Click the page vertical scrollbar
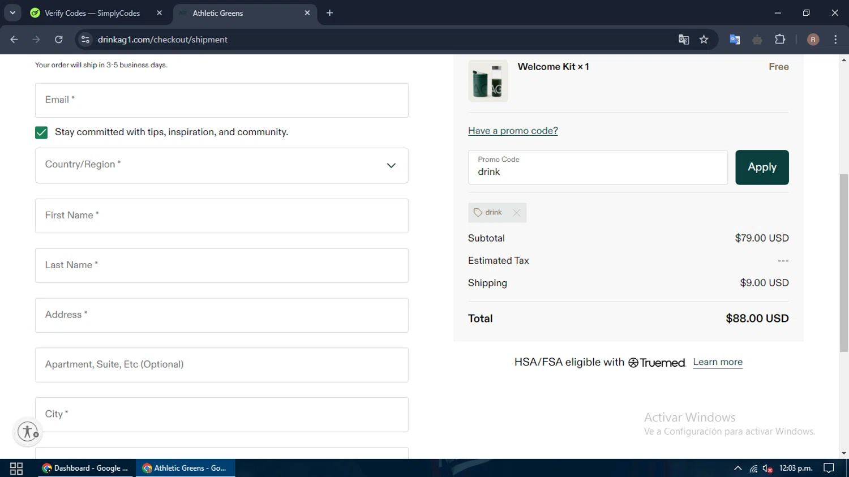The image size is (849, 477). point(844,263)
